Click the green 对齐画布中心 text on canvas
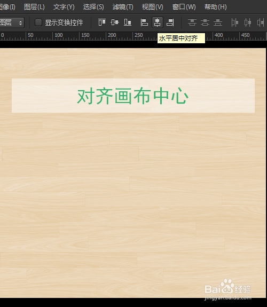Screen dimensions: 267x307 pos(133,96)
